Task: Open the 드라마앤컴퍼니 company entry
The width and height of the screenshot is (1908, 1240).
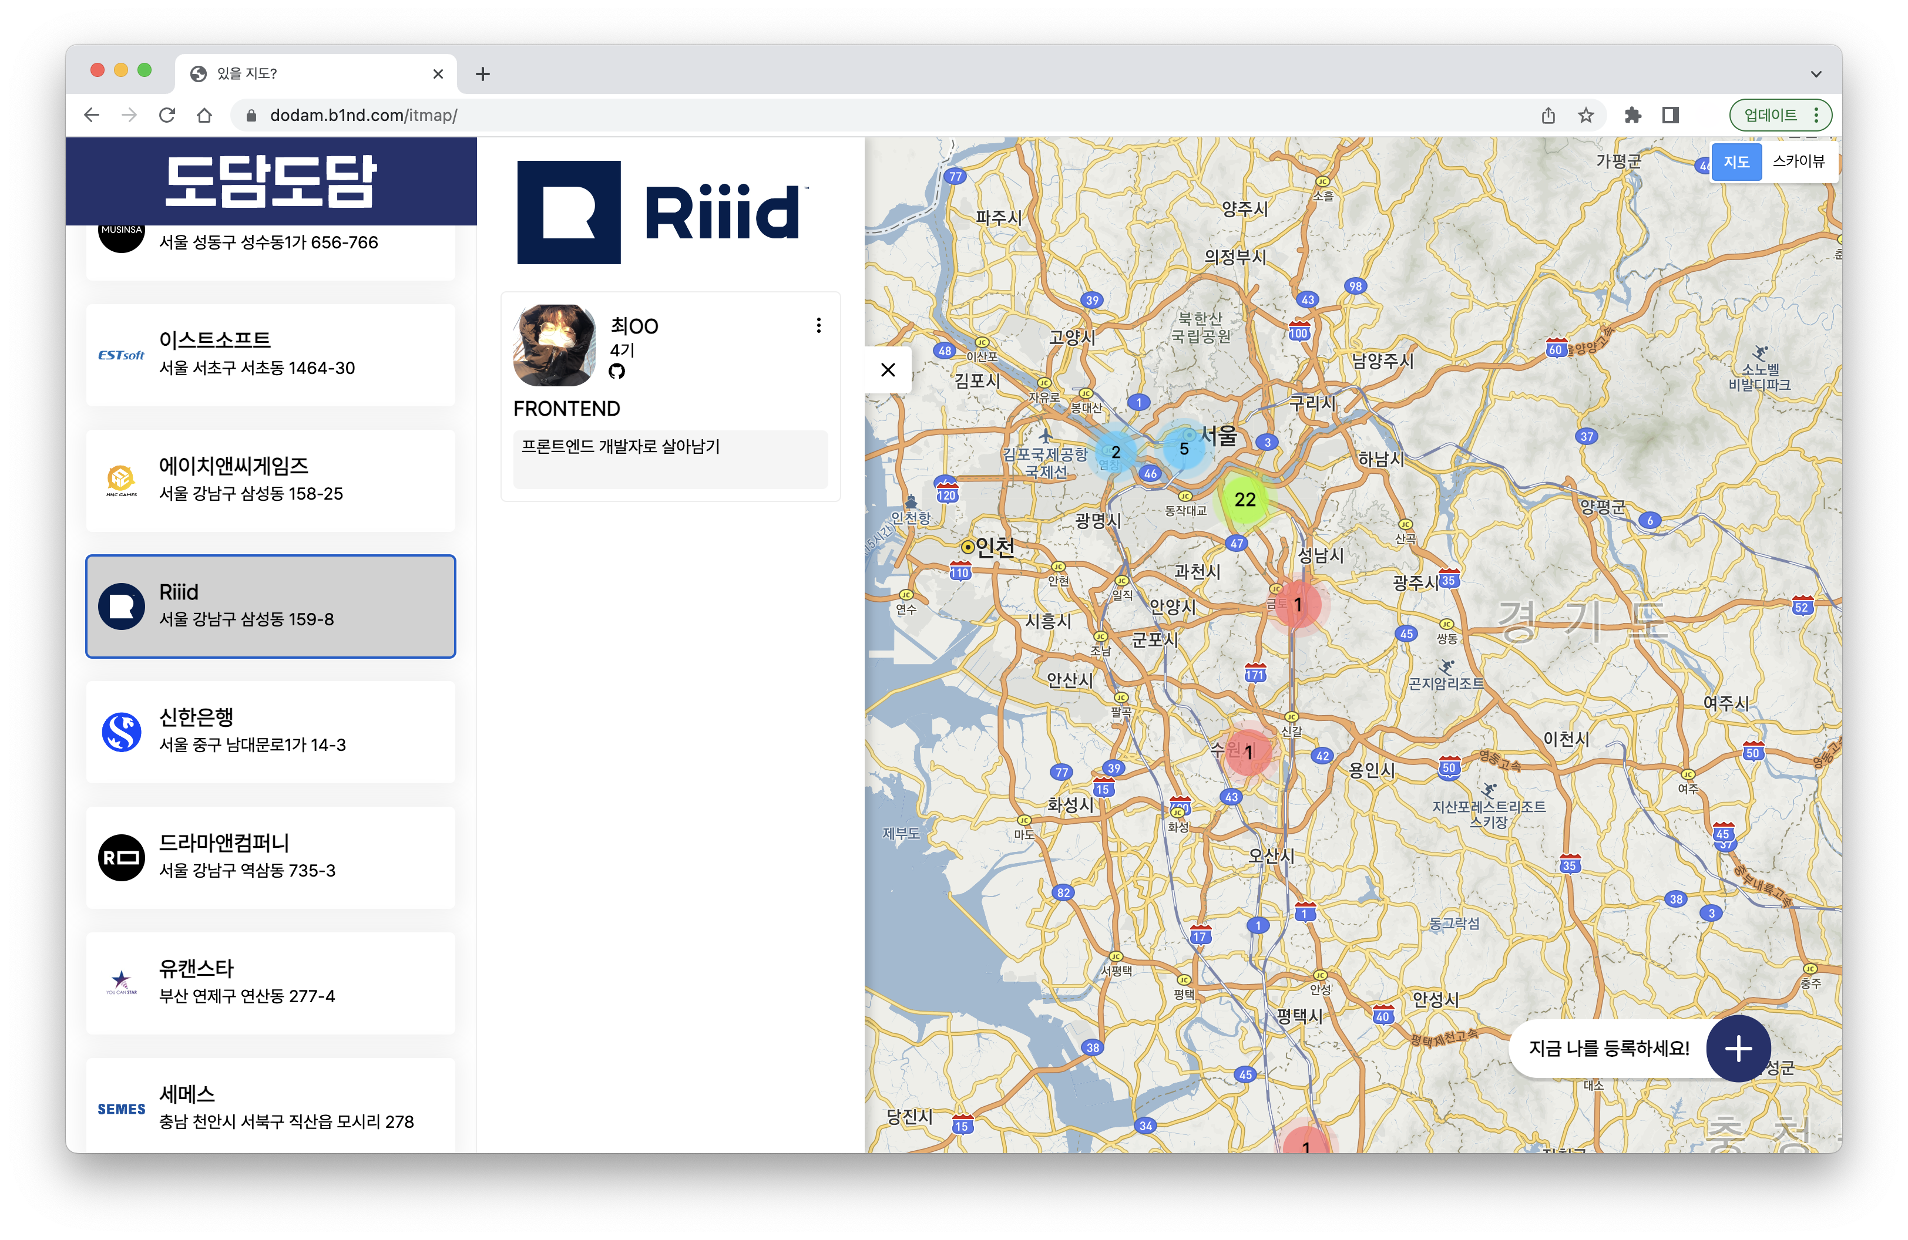Action: point(270,857)
